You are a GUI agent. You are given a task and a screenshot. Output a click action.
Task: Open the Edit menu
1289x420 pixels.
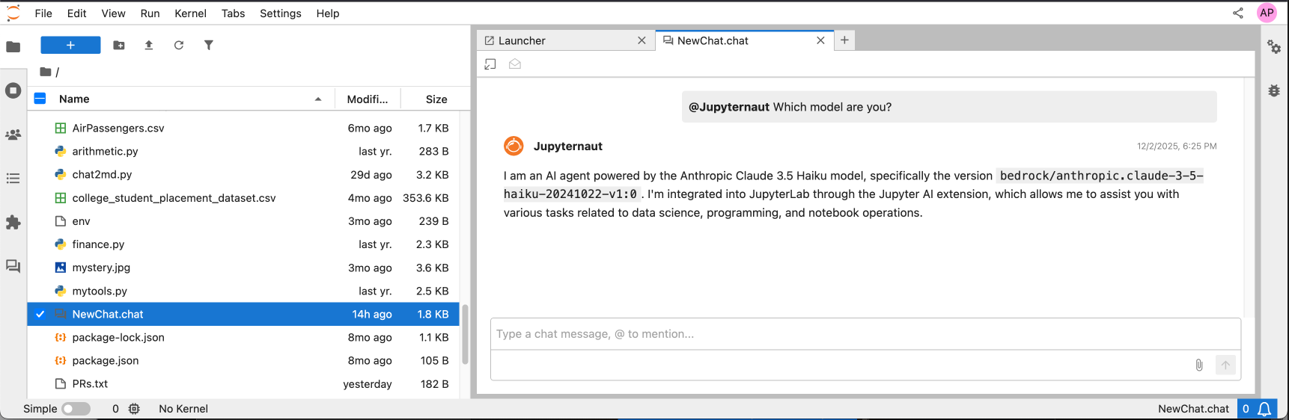coord(76,13)
